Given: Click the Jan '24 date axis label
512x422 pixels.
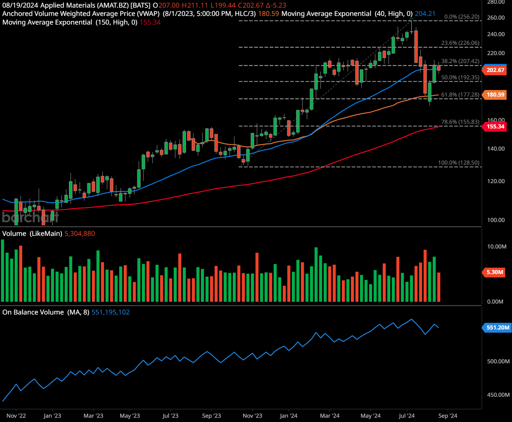Looking at the screenshot, I should [x=288, y=416].
